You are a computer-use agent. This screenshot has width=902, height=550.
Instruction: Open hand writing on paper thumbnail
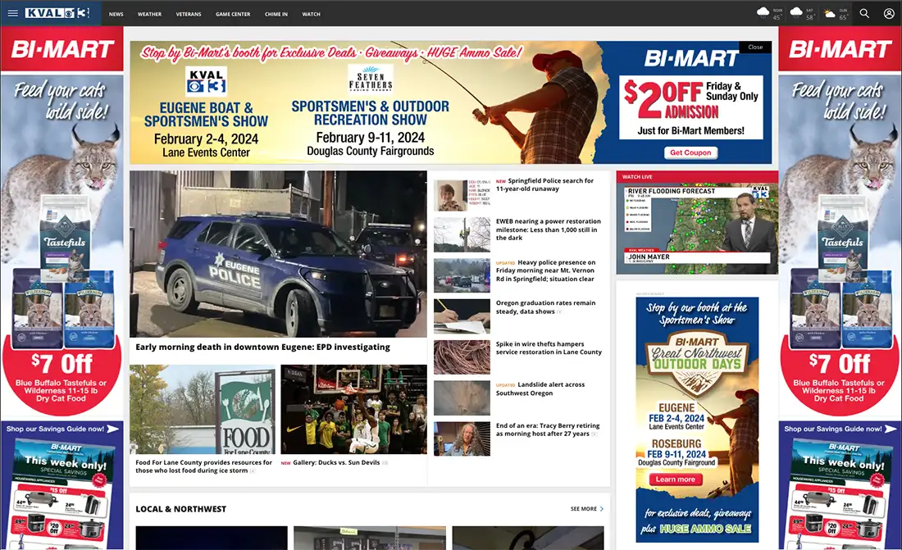coord(462,316)
